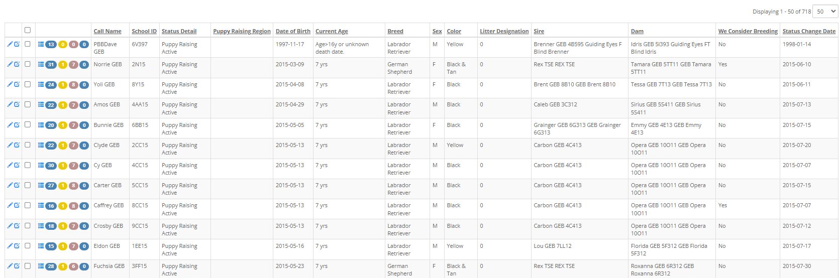Toggle the select-all checkbox in header
Viewport: 840px width, 278px height.
pyautogui.click(x=28, y=30)
